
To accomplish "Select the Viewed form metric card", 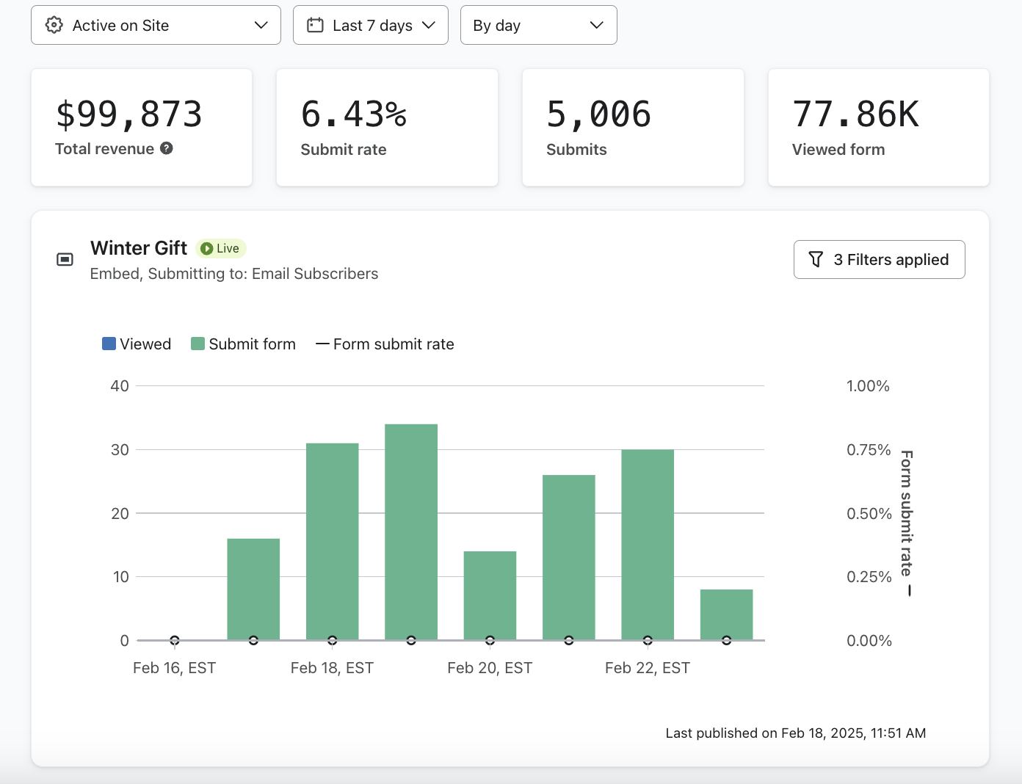I will pos(878,128).
